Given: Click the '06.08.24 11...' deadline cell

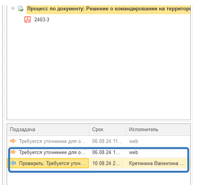Looking at the screenshot, I should (107, 141).
